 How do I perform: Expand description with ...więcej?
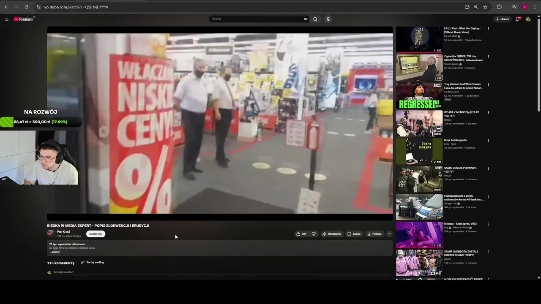point(55,252)
